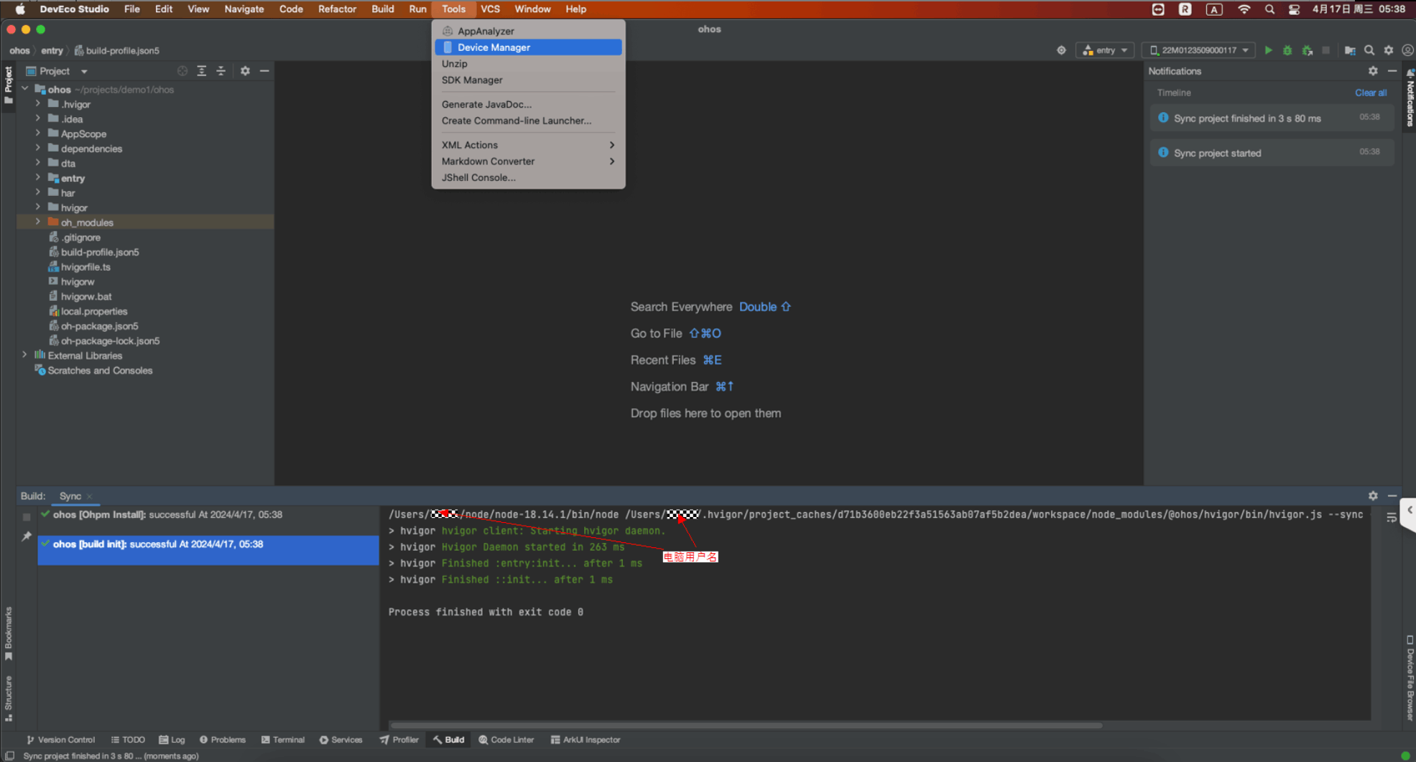The height and width of the screenshot is (762, 1416).
Task: Toggle soft-wrap in build output
Action: [1392, 518]
